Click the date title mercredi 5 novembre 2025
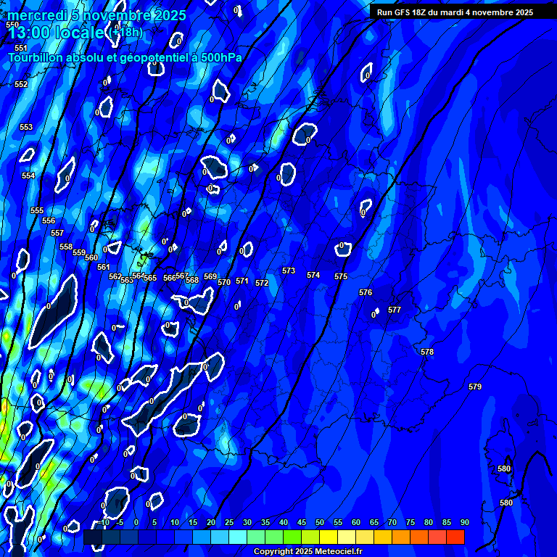 [x=96, y=15]
